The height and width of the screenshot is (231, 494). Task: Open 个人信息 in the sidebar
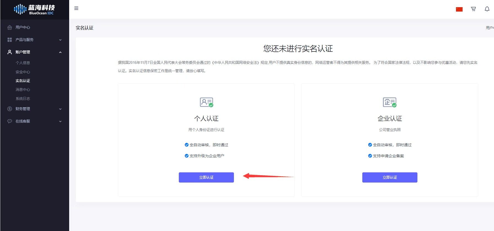[23, 63]
